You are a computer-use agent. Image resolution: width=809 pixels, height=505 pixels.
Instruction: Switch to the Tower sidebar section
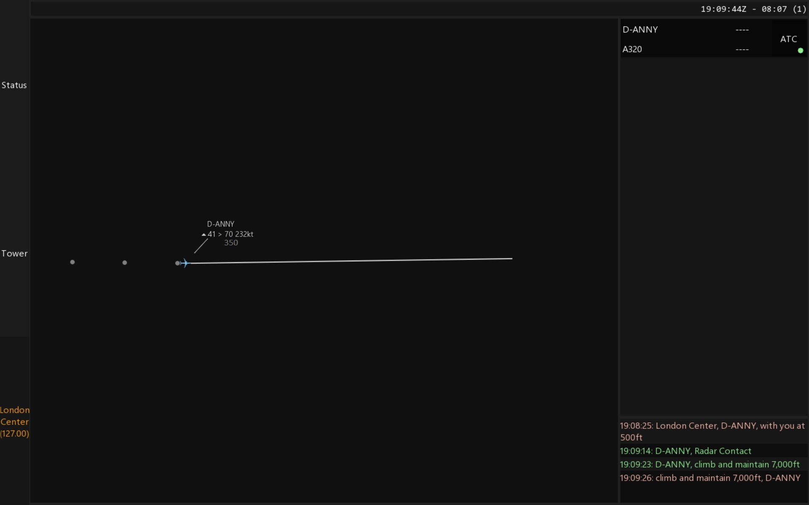coord(14,253)
